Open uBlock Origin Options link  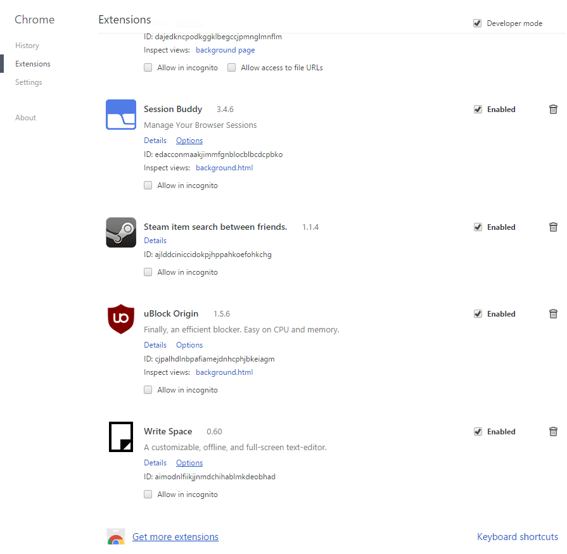(189, 345)
